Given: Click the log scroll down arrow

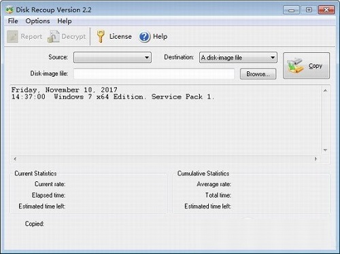Looking at the screenshot, I should coord(325,150).
